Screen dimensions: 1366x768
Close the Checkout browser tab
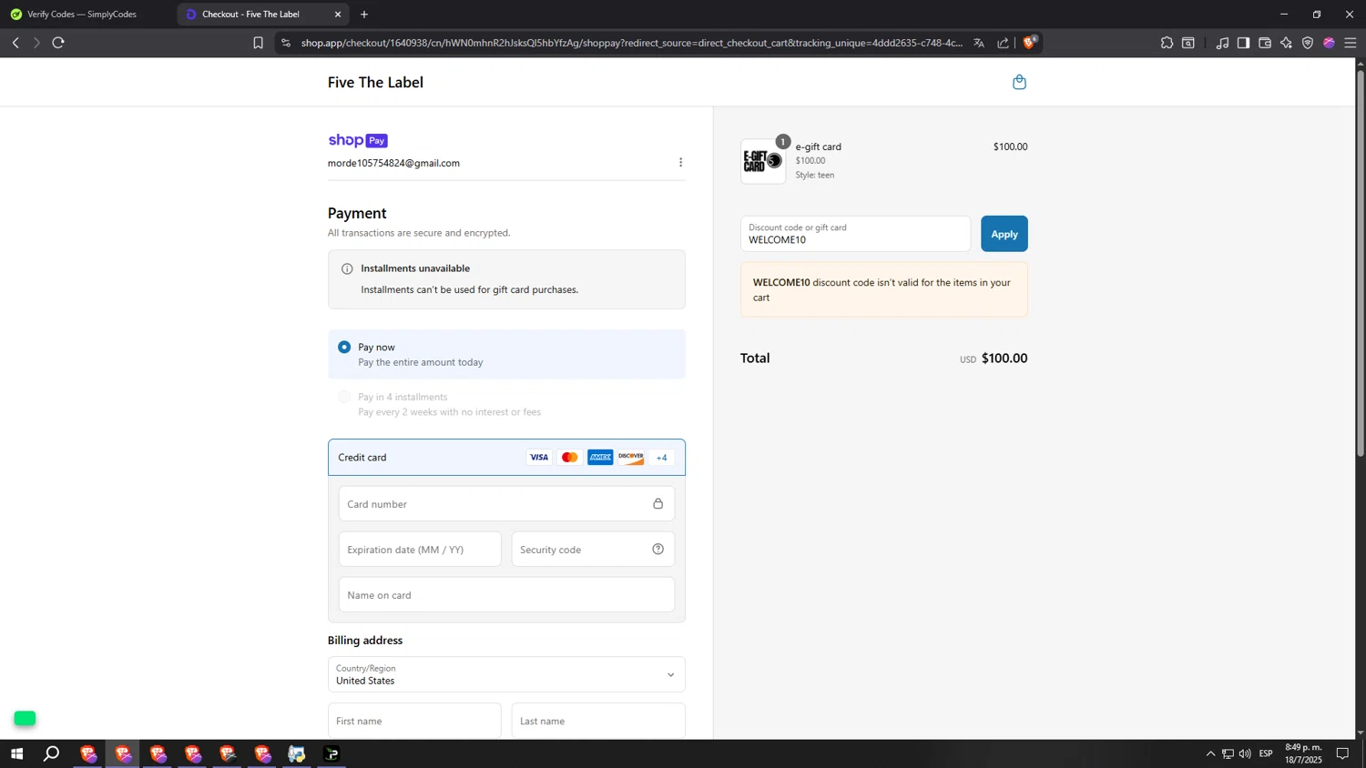click(x=338, y=15)
